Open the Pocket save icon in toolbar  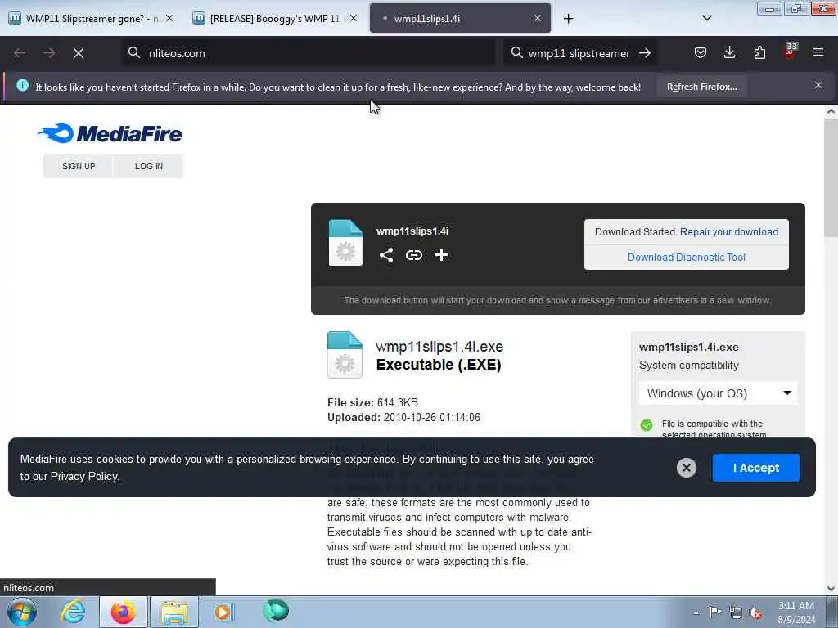click(x=701, y=52)
